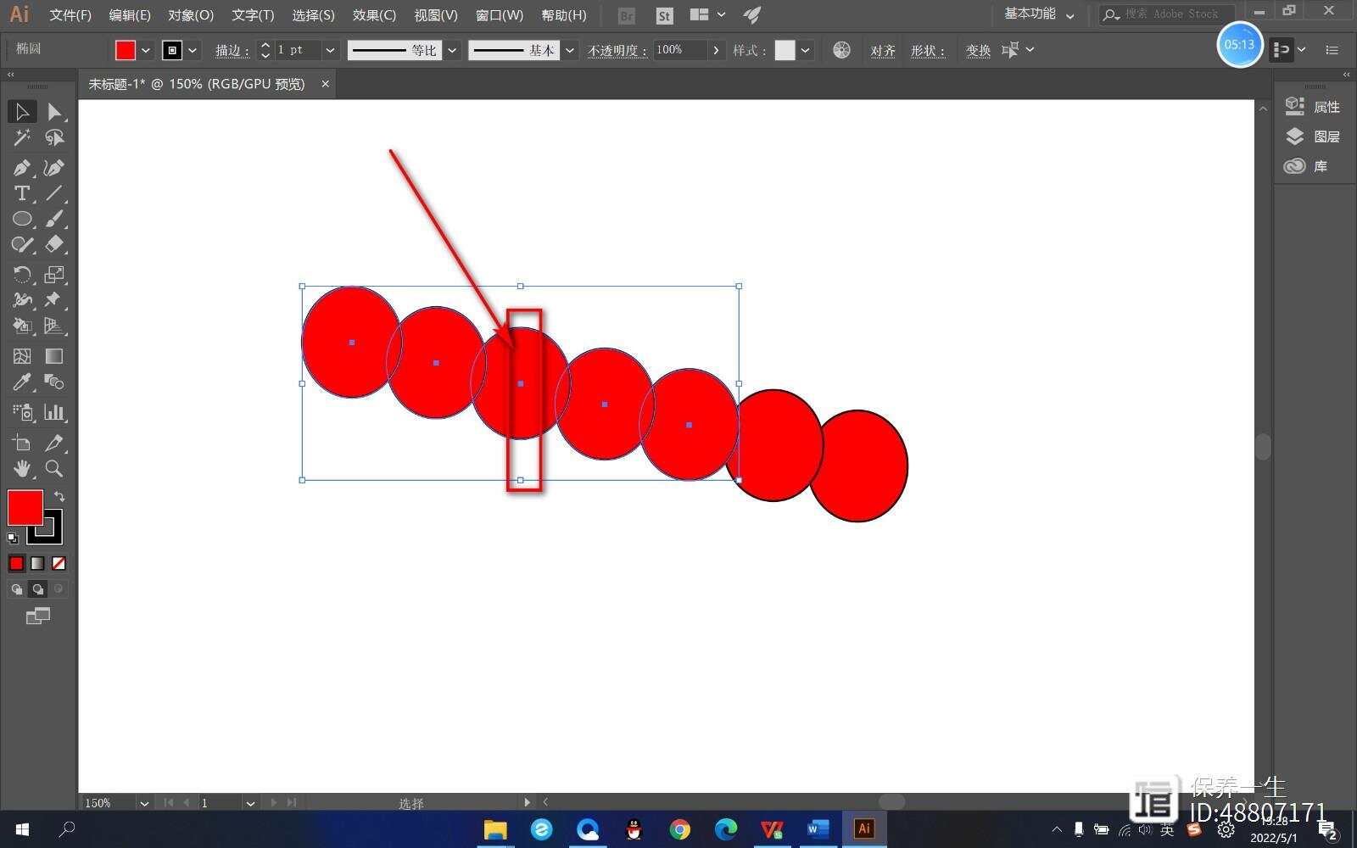Swap fill and stroke colors
The height and width of the screenshot is (848, 1357).
point(59,496)
